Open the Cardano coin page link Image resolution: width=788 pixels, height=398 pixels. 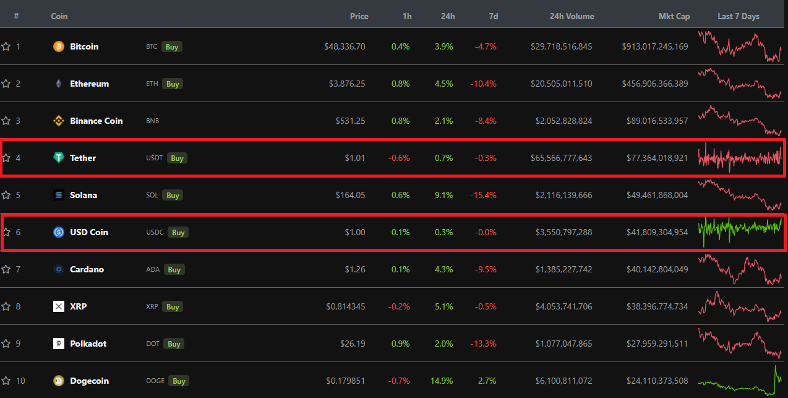[x=87, y=269]
